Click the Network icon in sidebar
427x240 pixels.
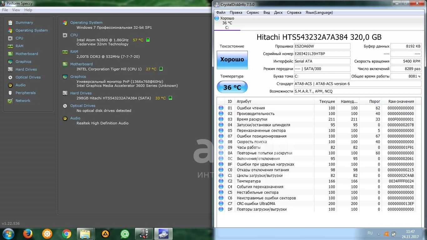10,101
